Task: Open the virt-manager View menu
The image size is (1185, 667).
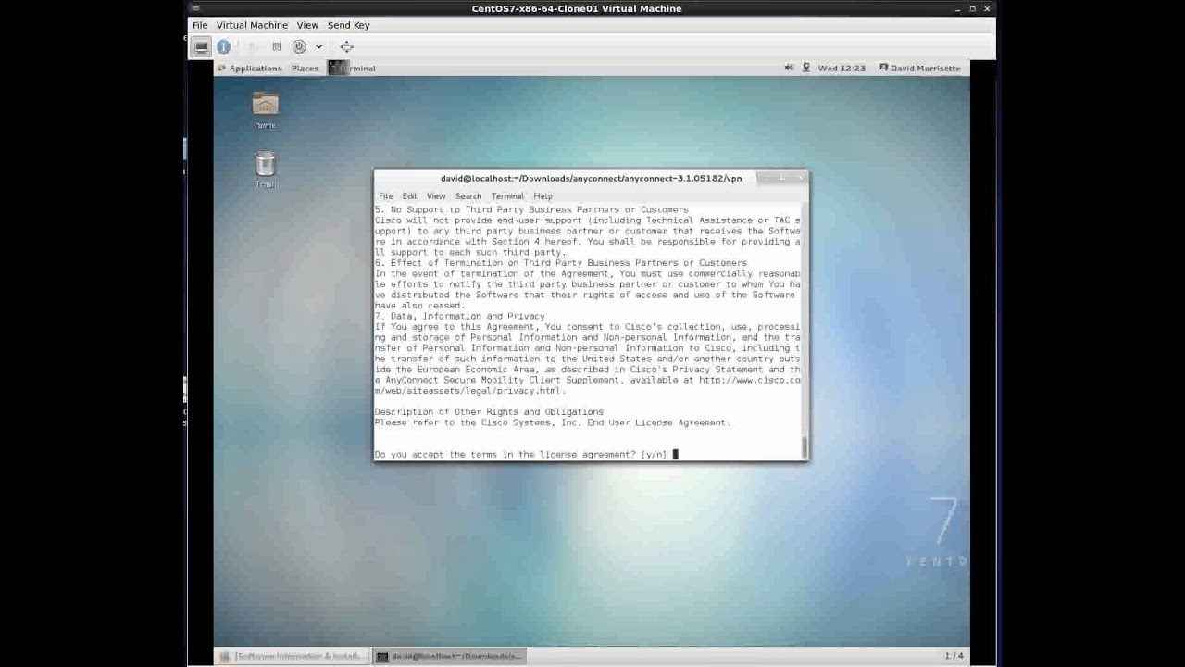Action: pos(307,25)
